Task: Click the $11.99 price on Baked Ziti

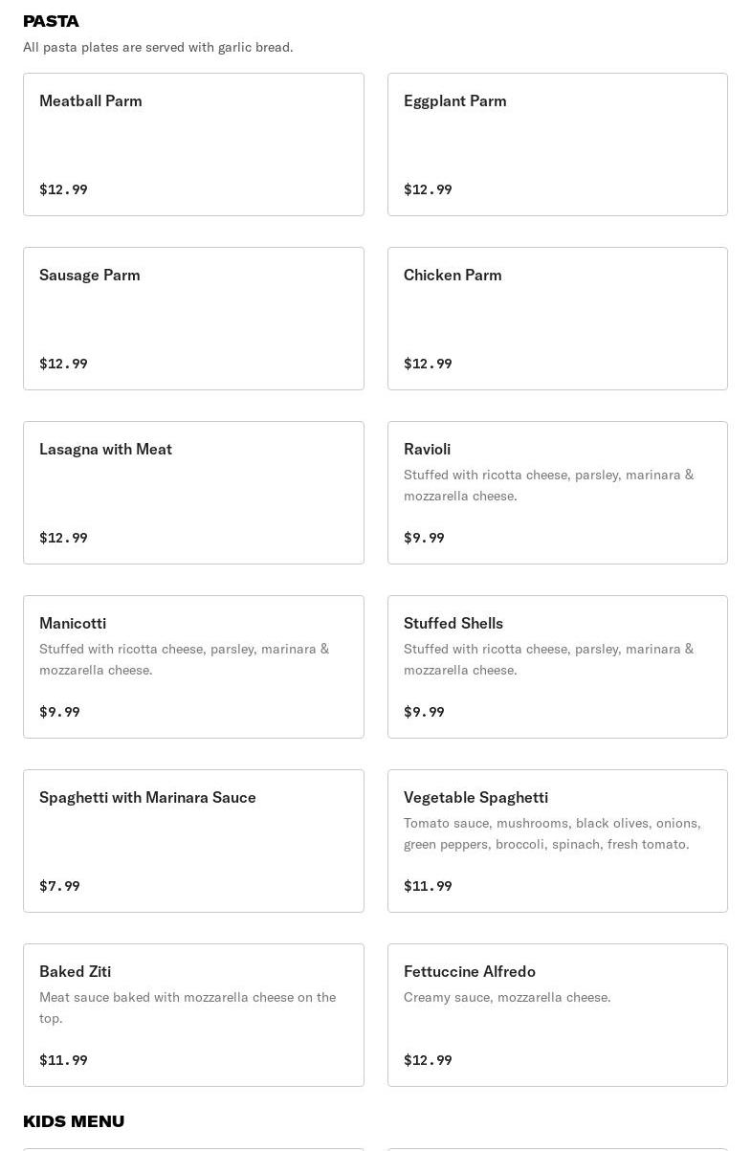Action: (x=63, y=1060)
